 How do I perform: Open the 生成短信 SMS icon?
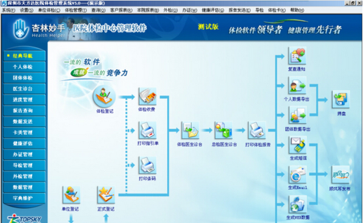(298, 145)
